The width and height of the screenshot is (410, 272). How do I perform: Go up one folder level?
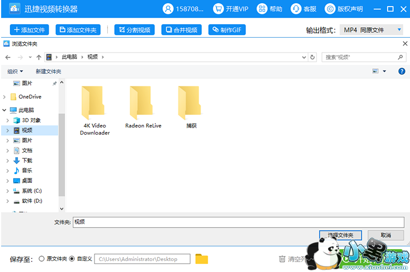pyautogui.click(x=39, y=57)
